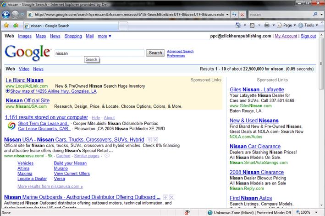This screenshot has width=325, height=216.
Task: Open Short Term Car Lease result
Action: point(44,123)
